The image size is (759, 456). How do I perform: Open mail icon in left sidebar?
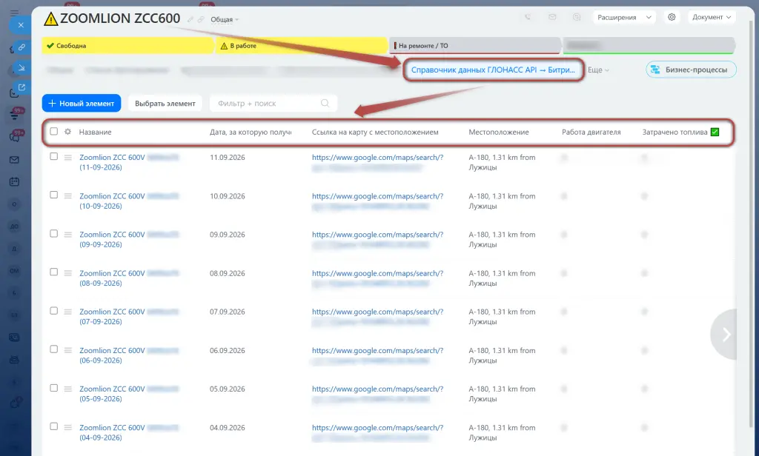pos(14,160)
